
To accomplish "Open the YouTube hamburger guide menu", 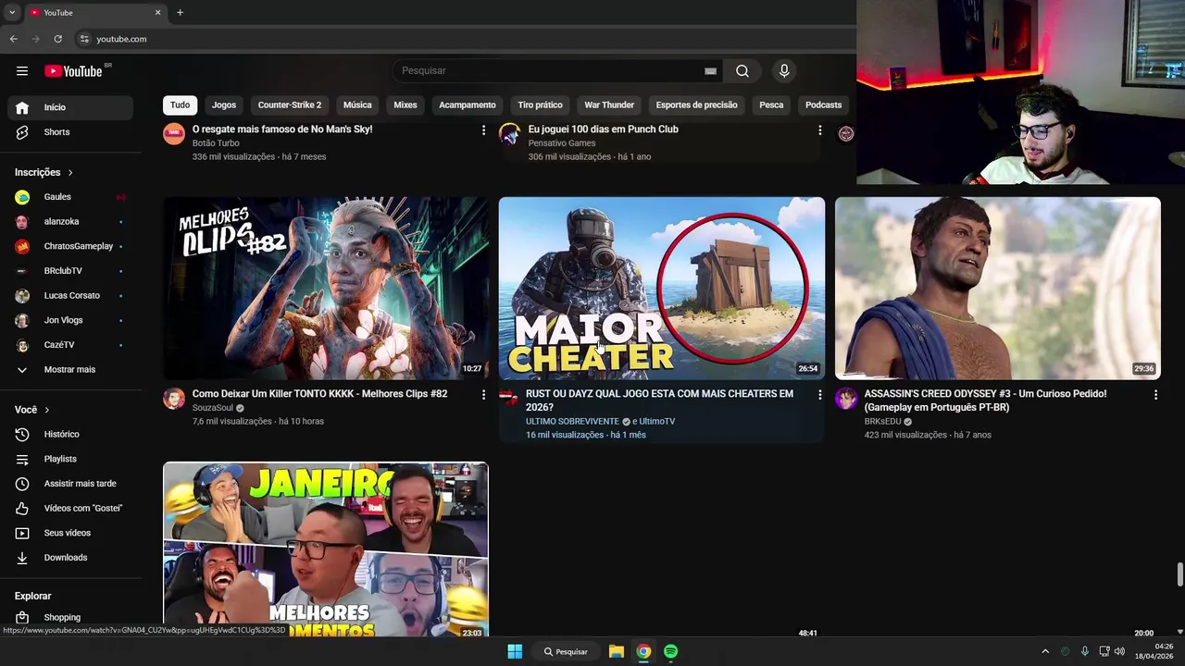I will (21, 71).
